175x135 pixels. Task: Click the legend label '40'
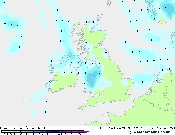point(73,134)
